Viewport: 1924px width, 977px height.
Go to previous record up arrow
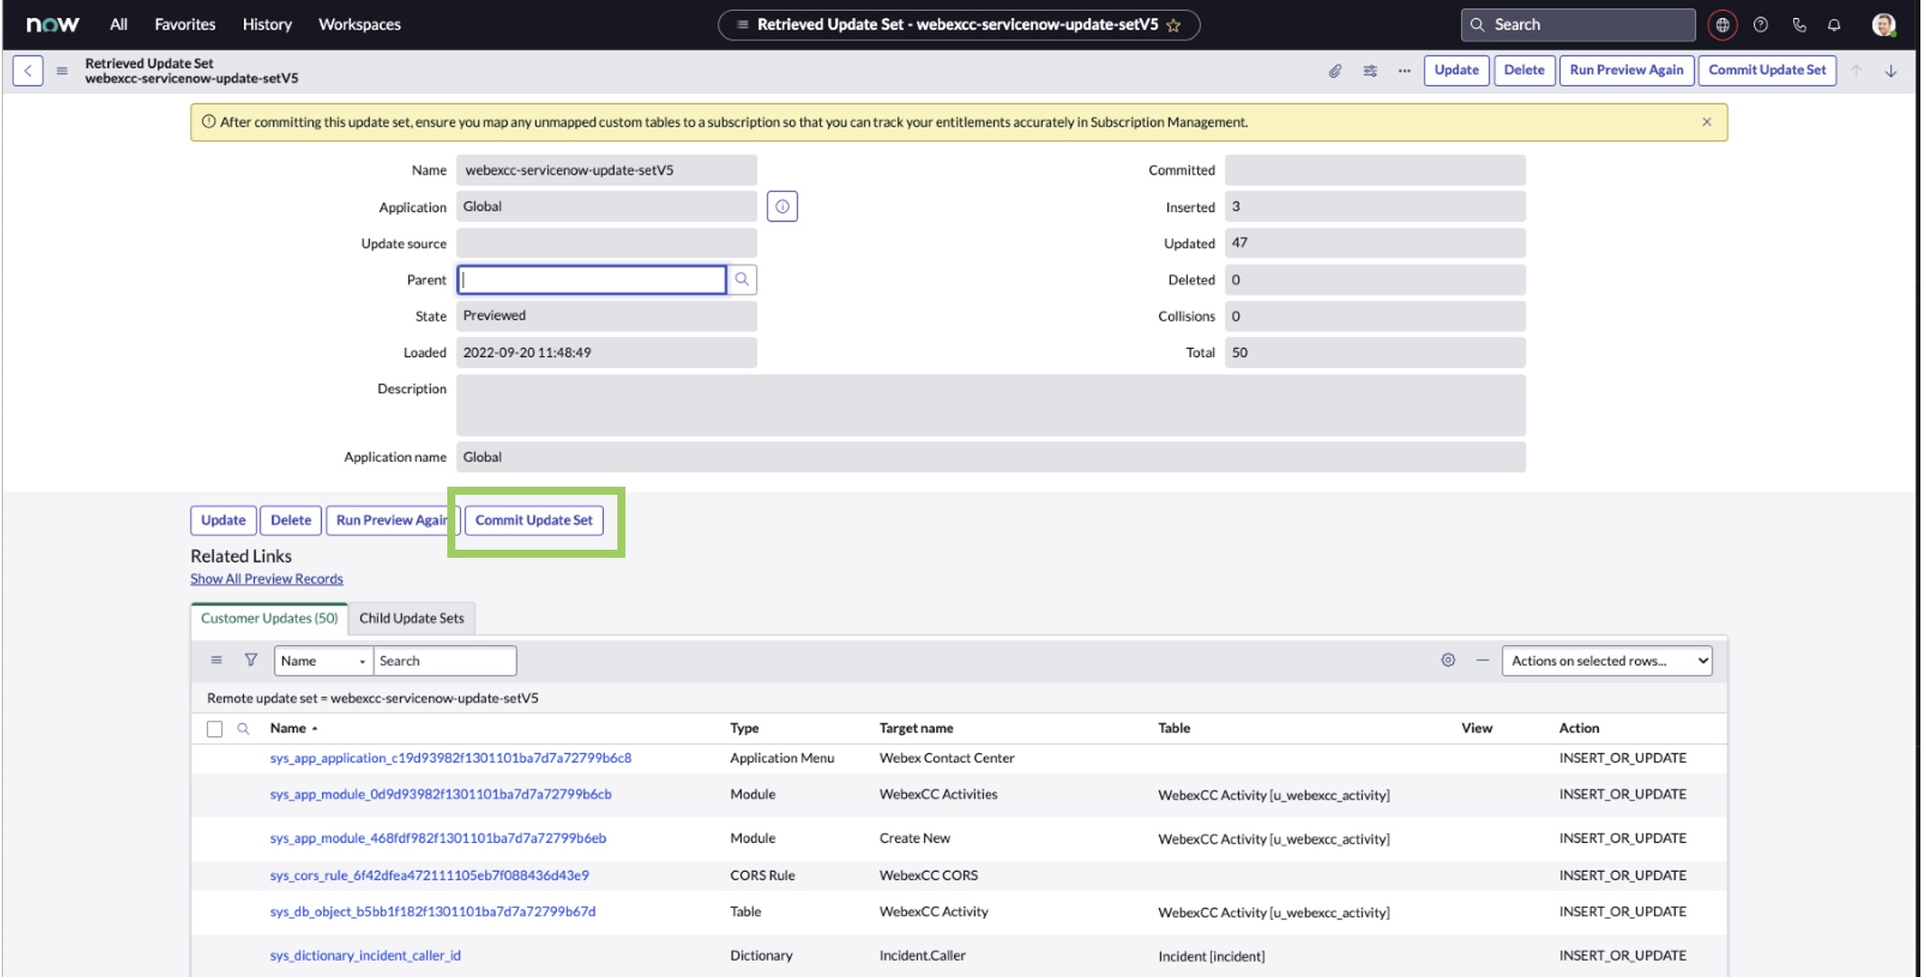pyautogui.click(x=1857, y=70)
